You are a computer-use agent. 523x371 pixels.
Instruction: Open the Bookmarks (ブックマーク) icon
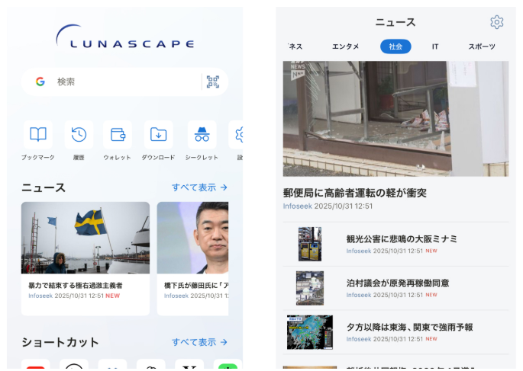38,135
